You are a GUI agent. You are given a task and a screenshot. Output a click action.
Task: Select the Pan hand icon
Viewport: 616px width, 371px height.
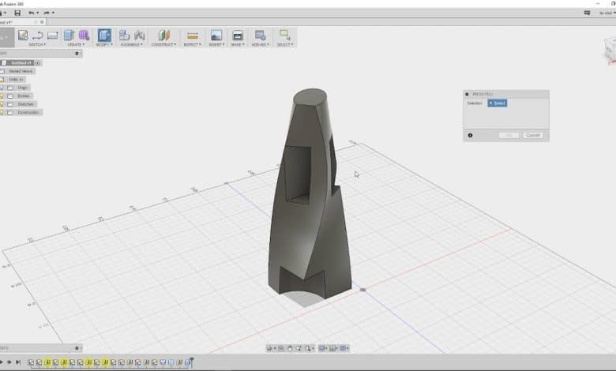point(290,348)
